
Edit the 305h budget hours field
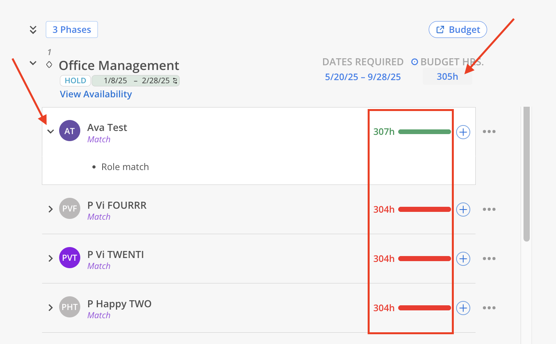pos(447,77)
